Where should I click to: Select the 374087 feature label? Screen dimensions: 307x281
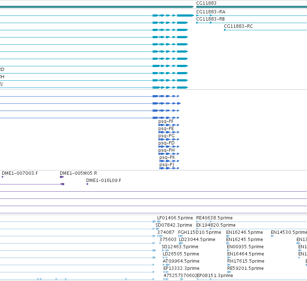[166, 232]
